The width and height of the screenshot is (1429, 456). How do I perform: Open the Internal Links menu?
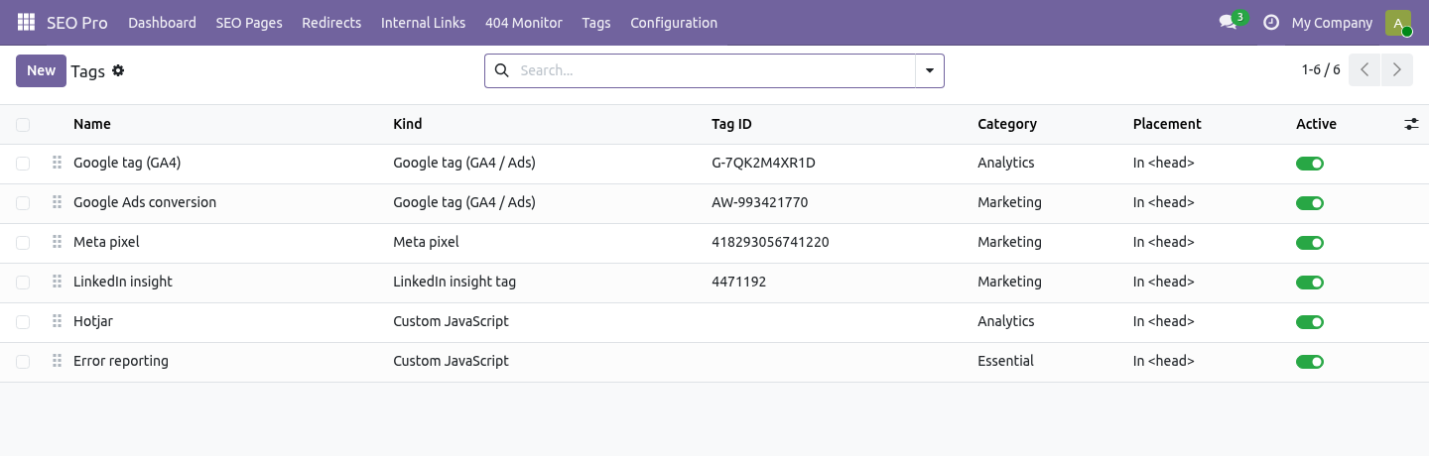pos(423,22)
